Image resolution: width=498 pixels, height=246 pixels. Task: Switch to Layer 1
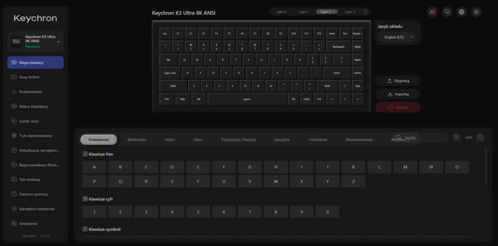tap(304, 12)
